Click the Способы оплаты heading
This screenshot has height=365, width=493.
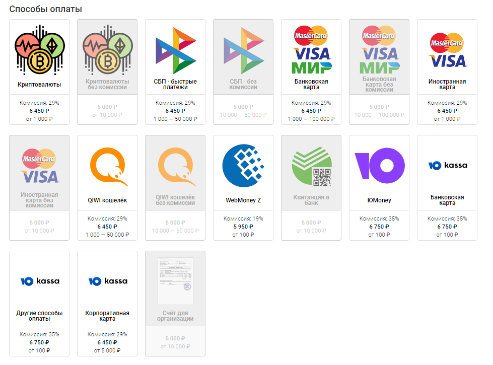click(x=46, y=9)
